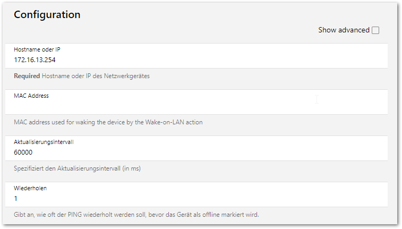Click the Configuration heading
402x229 pixels.
click(47, 15)
